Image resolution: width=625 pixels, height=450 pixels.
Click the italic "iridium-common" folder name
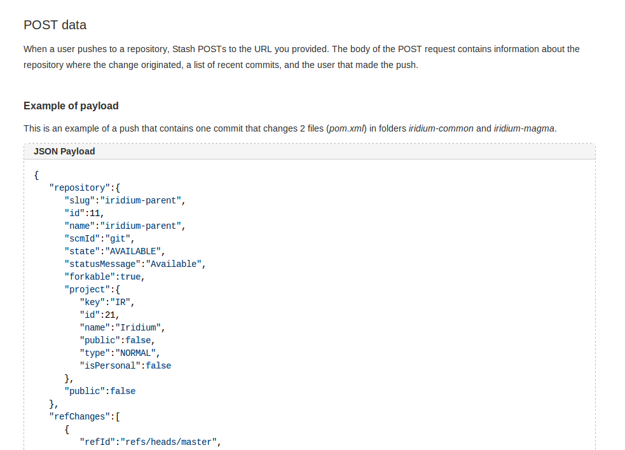(441, 128)
